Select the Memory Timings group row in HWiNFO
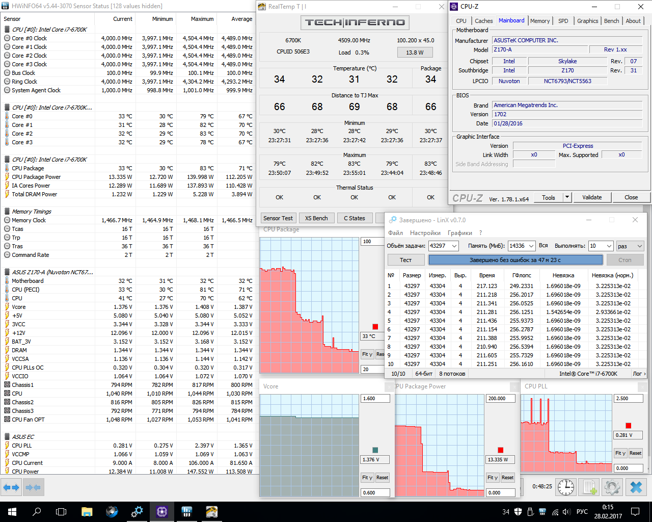652x522 pixels. click(x=127, y=212)
